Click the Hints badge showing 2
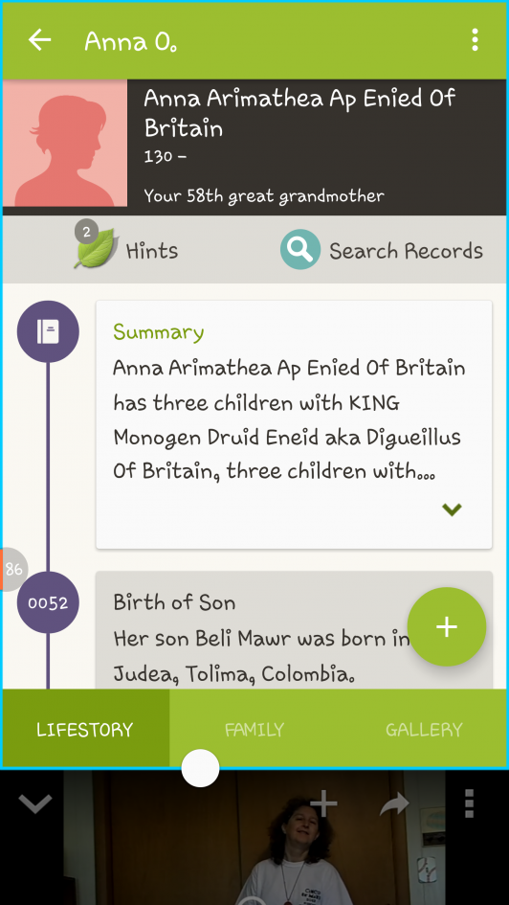Viewport: 509px width, 905px height. click(x=86, y=232)
